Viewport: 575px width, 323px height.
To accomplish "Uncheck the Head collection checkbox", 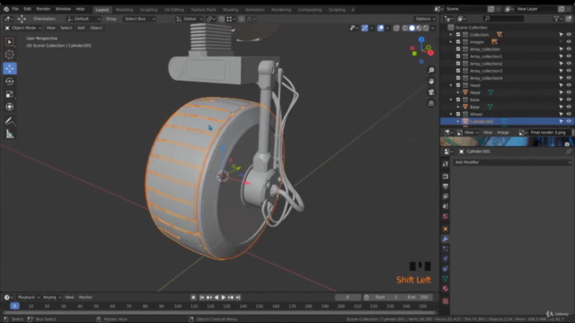I will (x=458, y=85).
